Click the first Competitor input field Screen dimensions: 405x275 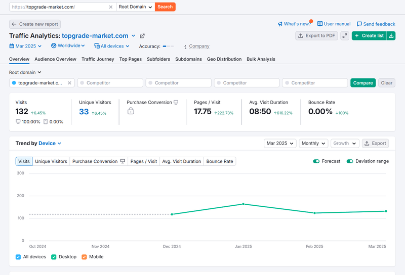[110, 83]
